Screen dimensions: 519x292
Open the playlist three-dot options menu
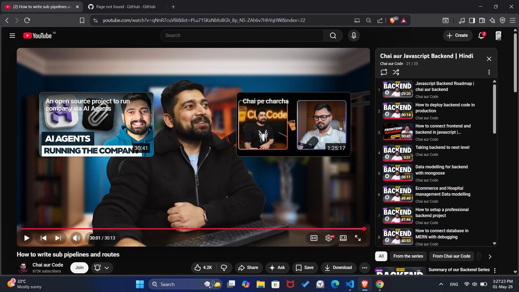(489, 72)
